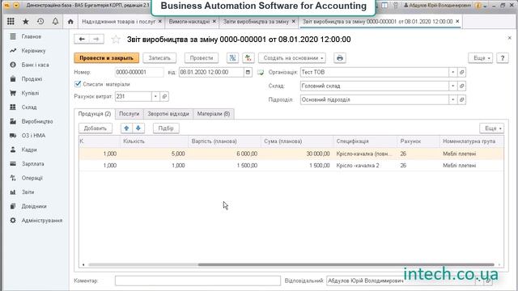518x291 pixels.
Task: Click Підбір button
Action: (166, 129)
